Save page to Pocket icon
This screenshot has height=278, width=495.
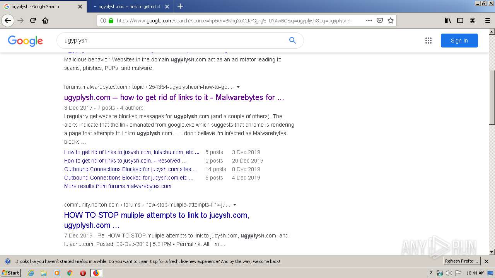pyautogui.click(x=380, y=20)
